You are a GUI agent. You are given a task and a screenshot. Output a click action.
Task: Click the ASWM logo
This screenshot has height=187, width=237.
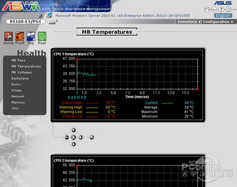coord(21,6)
